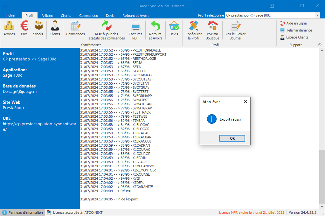Click the resize grip in the status bar corner
The width and height of the screenshot is (325, 216).
coord(322,214)
